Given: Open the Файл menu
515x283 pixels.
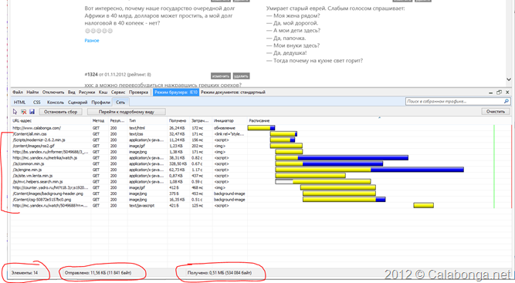Looking at the screenshot, I should [18, 93].
